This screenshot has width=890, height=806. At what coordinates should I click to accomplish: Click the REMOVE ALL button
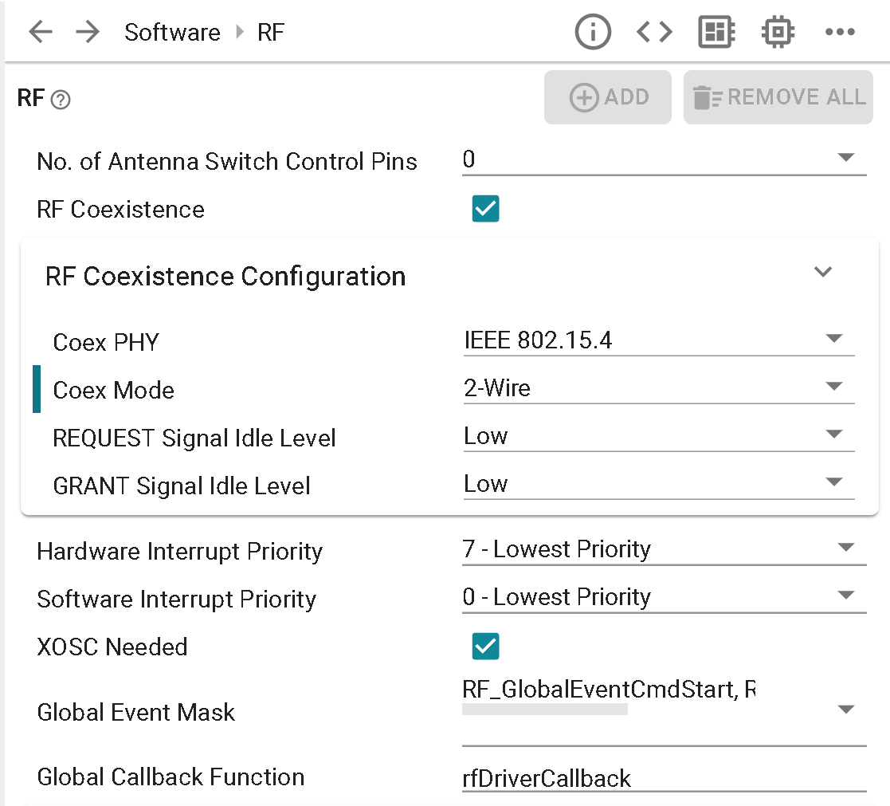click(777, 96)
